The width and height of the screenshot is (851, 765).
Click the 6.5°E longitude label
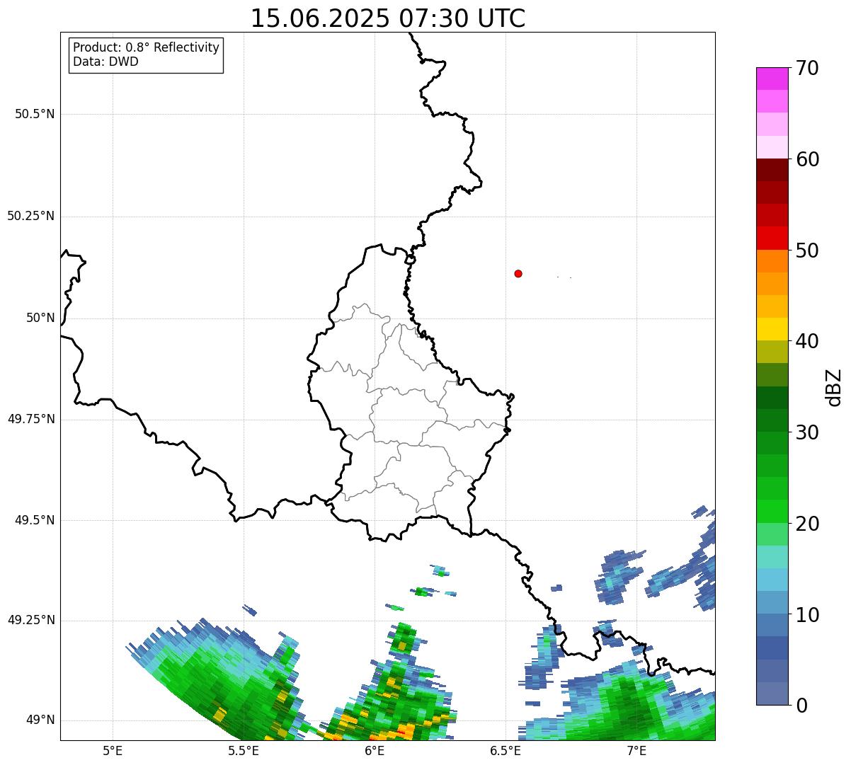coord(506,750)
